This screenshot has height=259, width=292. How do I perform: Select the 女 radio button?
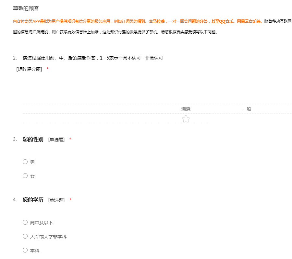[25, 176]
